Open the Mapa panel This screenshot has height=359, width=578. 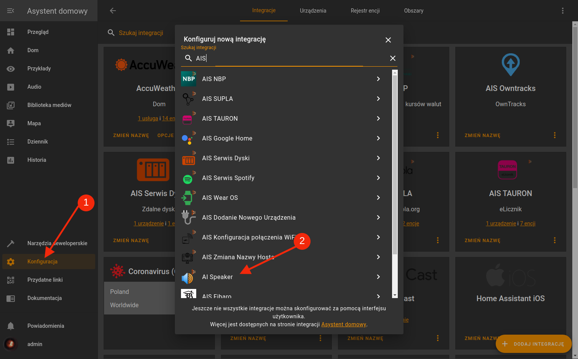pyautogui.click(x=49, y=123)
